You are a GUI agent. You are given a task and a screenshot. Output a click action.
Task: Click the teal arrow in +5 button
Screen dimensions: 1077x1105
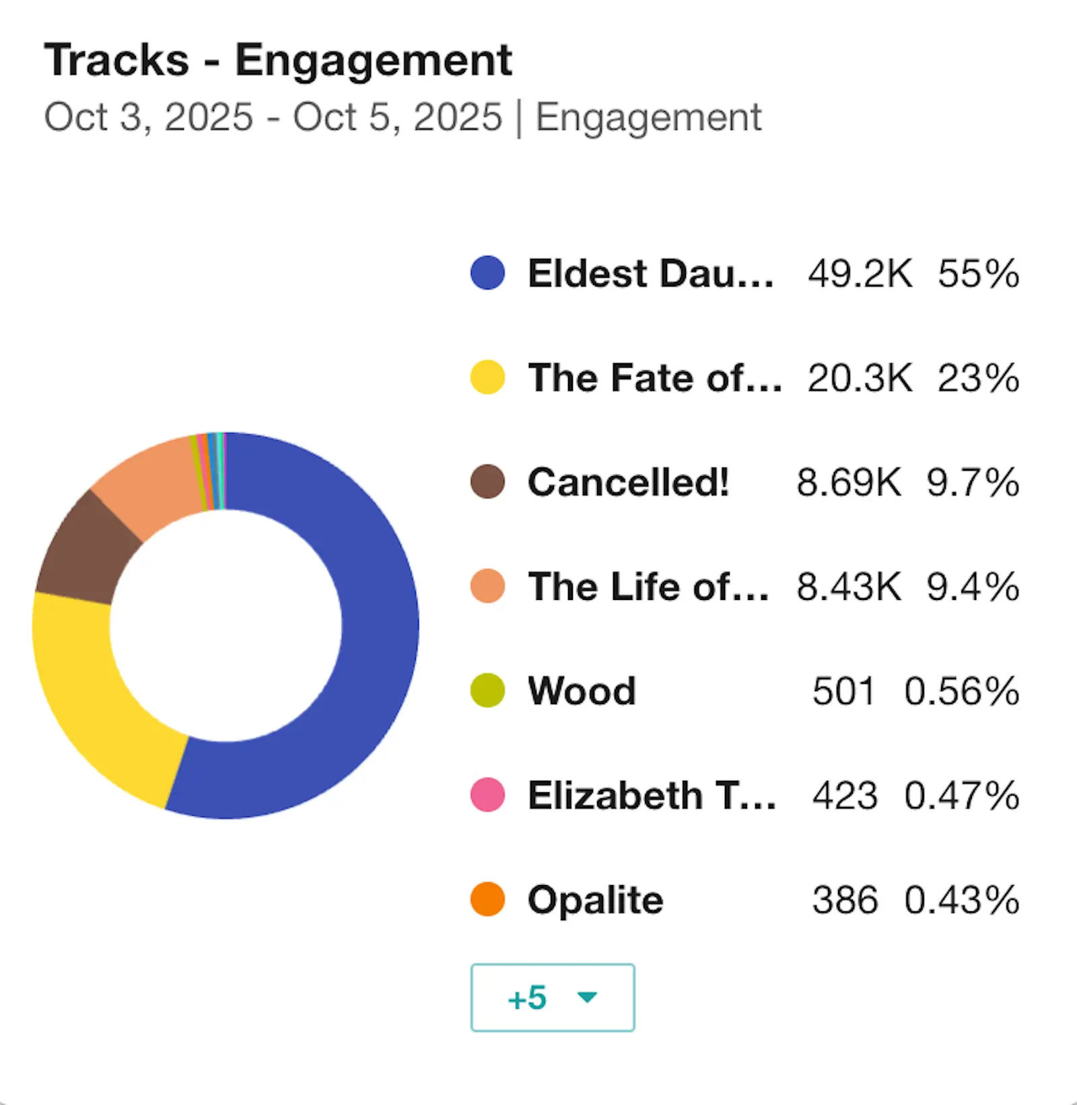587,997
